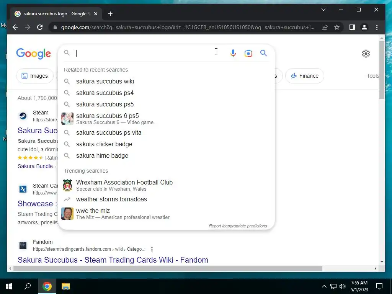
Task: Open more options for Fandom result
Action: pyautogui.click(x=152, y=249)
